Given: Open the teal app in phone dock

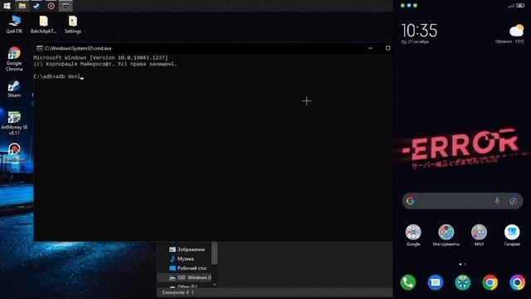Looking at the screenshot, I should 463,282.
